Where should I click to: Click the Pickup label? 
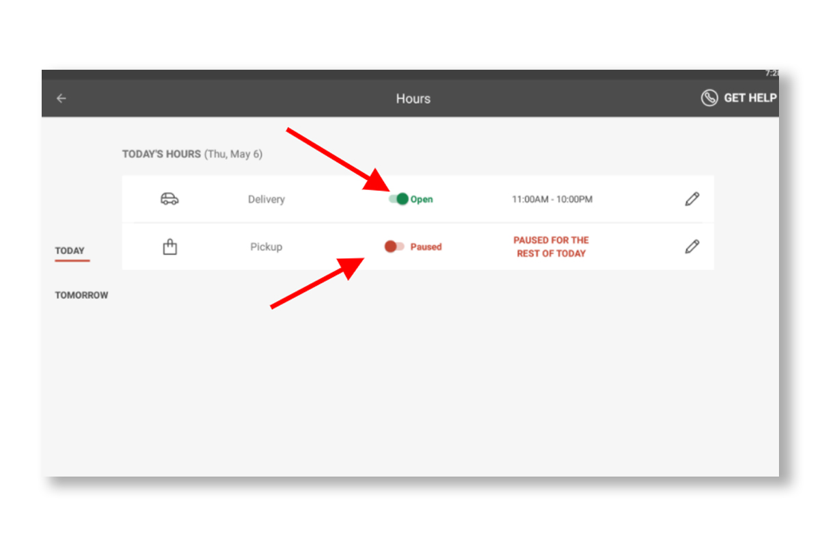[x=266, y=247]
